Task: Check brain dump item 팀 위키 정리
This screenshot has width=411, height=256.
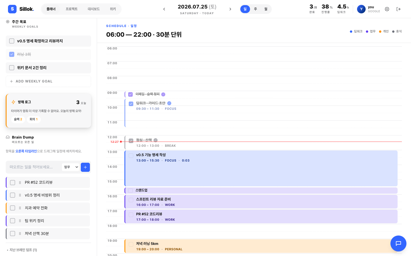Action: pyautogui.click(x=13, y=221)
